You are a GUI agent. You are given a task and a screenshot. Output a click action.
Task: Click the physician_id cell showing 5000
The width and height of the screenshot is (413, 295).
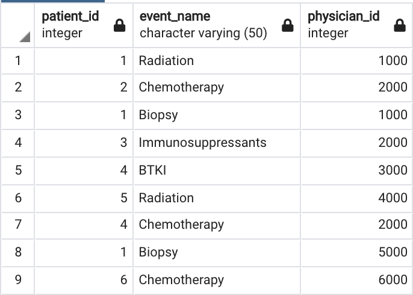(356, 252)
